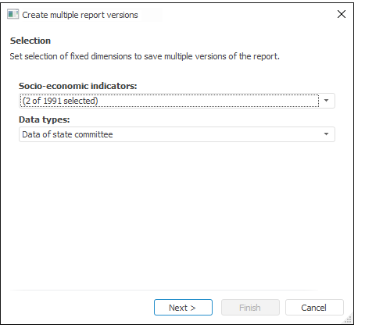Cancel the report versions wizard
The image size is (365, 328).
tap(314, 308)
